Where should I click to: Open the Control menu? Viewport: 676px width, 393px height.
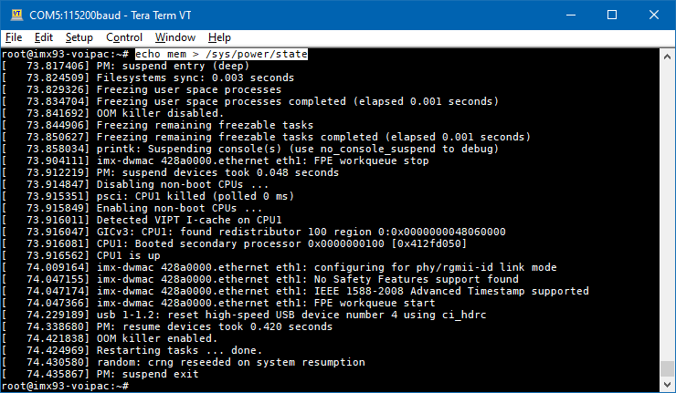tap(124, 37)
